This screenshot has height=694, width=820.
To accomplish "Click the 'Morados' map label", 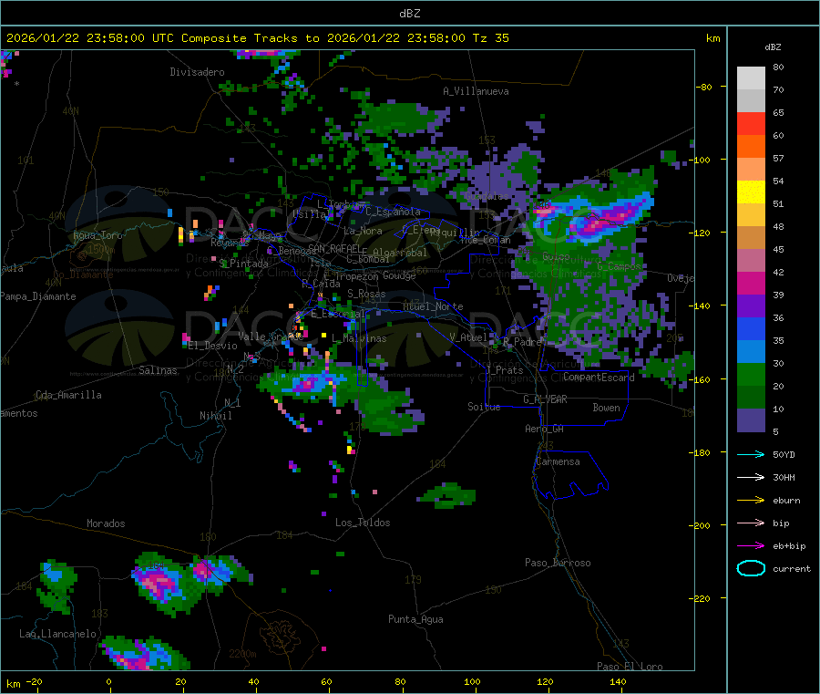I will pos(106,523).
